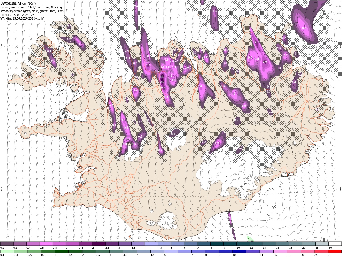Pick snow scale swatch between 0.2 and 0.3
342x257 pixels.
click(7, 244)
